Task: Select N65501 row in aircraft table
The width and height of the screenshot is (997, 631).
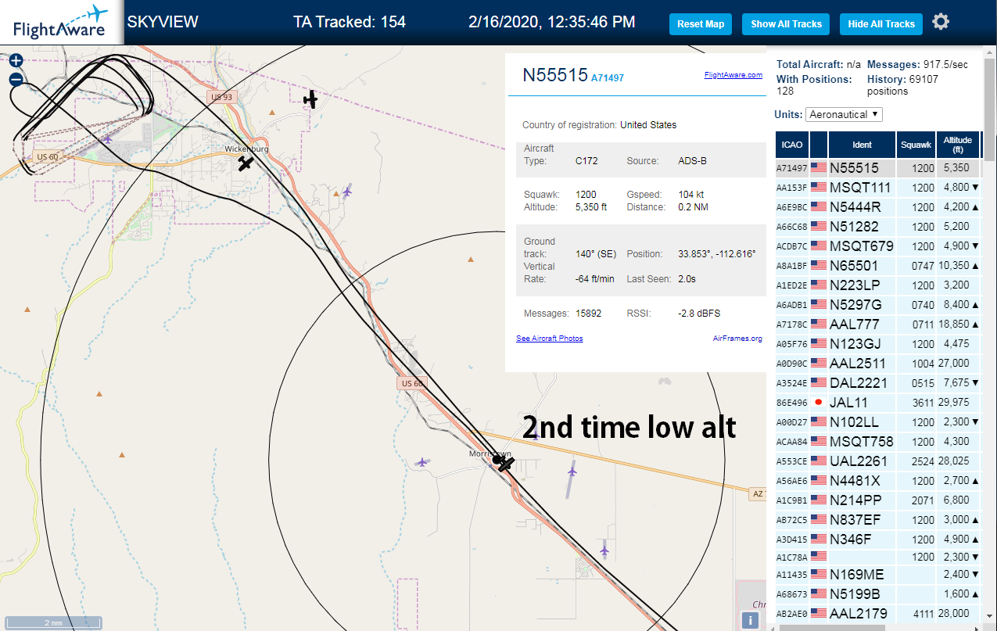Action: tap(877, 265)
